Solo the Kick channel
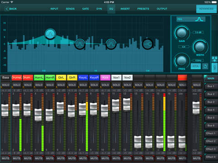Screen dimensions: 218x163 click(105, 85)
